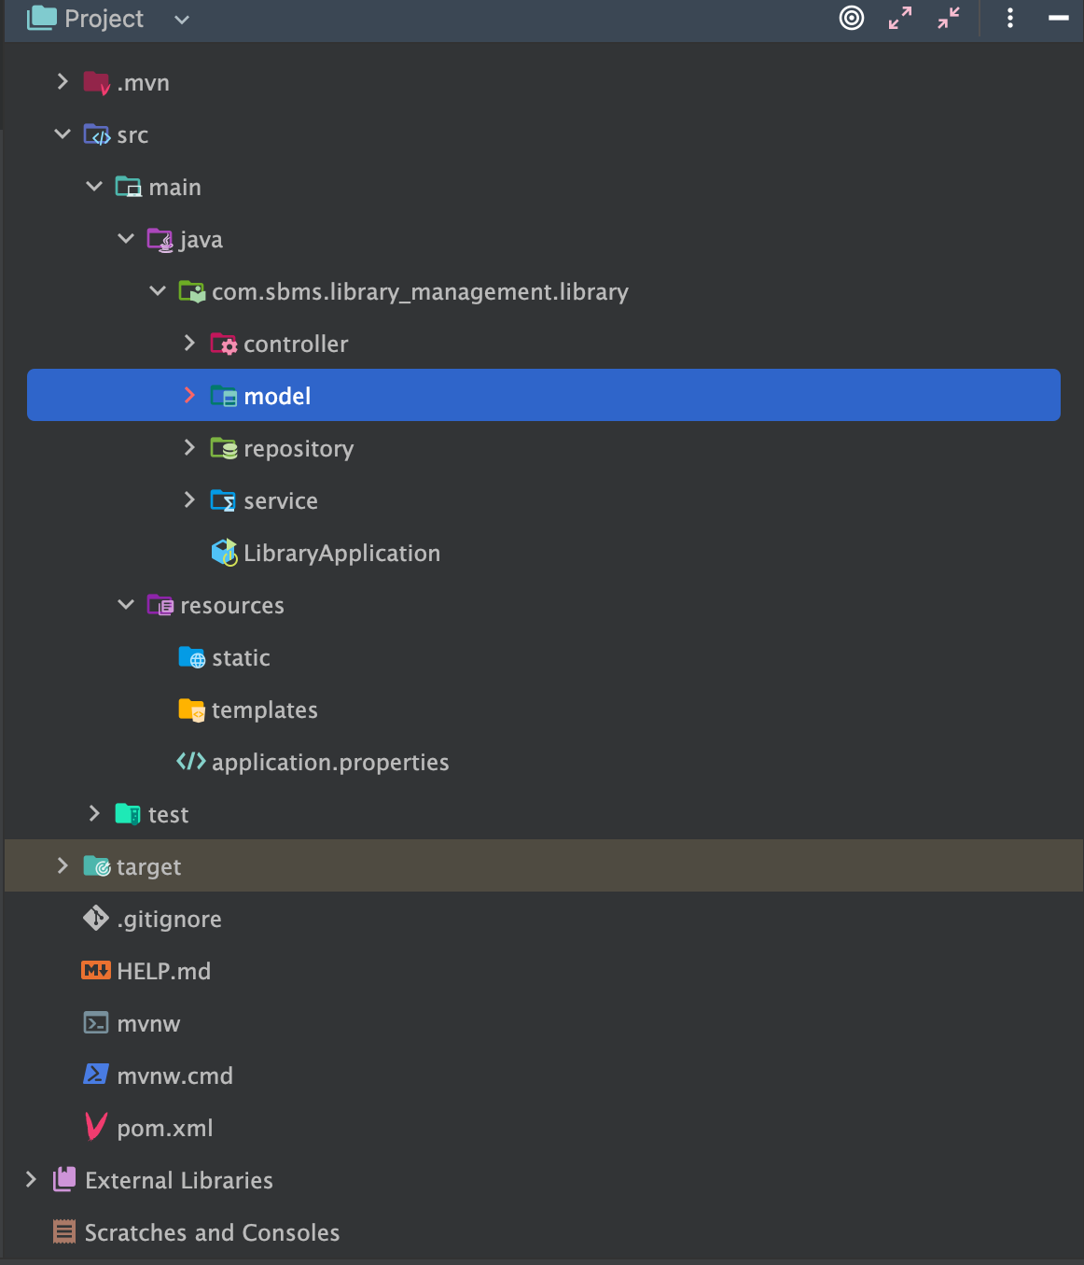The image size is (1084, 1265).
Task: Select the 'model' tree row label
Action: tap(277, 397)
